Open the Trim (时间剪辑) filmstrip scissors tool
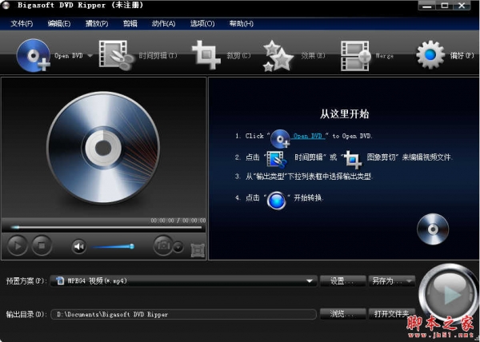This screenshot has height=342, width=480. 116,55
